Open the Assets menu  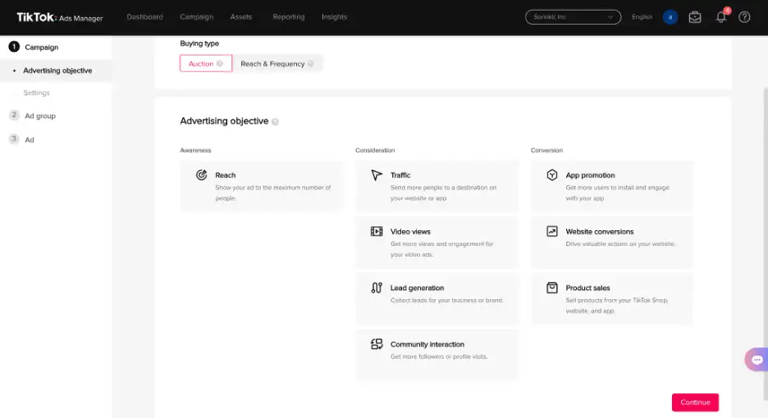click(241, 16)
